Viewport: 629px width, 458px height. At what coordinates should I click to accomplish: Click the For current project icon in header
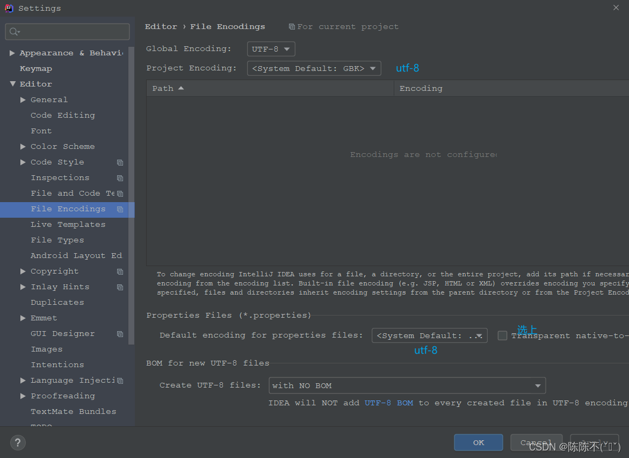[292, 26]
